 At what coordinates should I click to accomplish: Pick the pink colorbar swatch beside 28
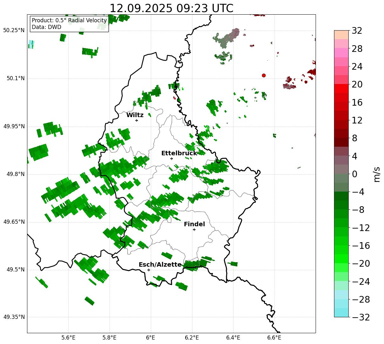[x=341, y=53]
